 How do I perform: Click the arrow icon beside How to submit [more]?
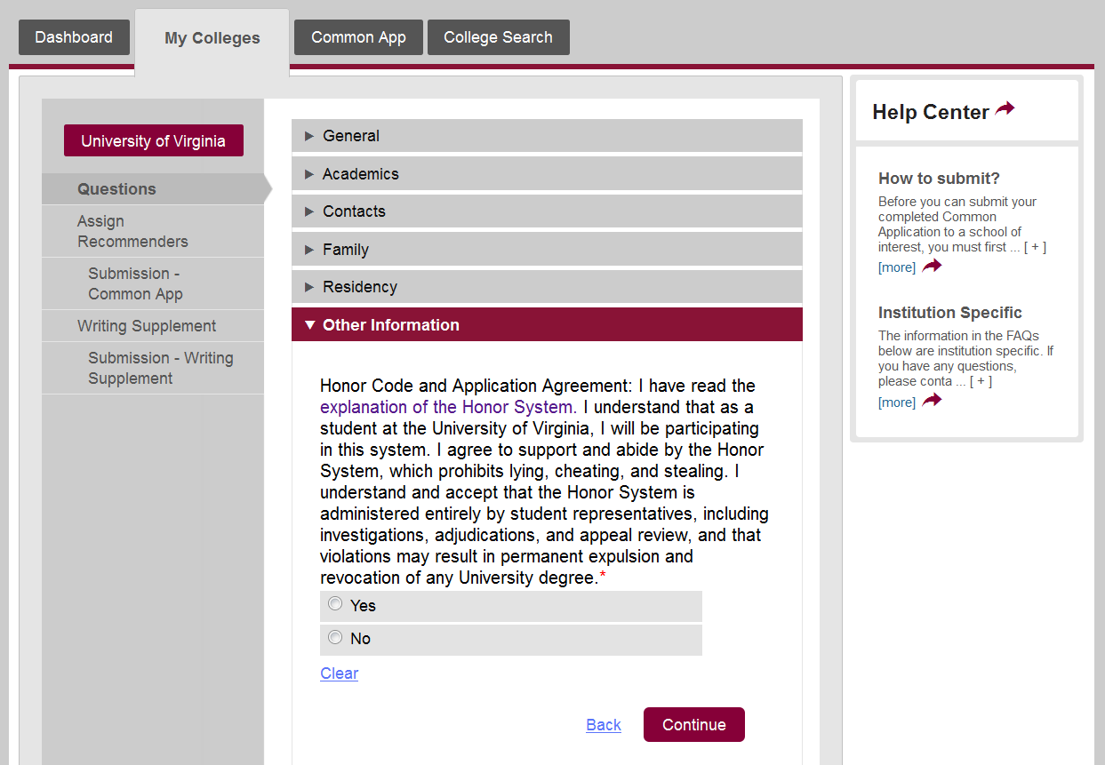(932, 267)
